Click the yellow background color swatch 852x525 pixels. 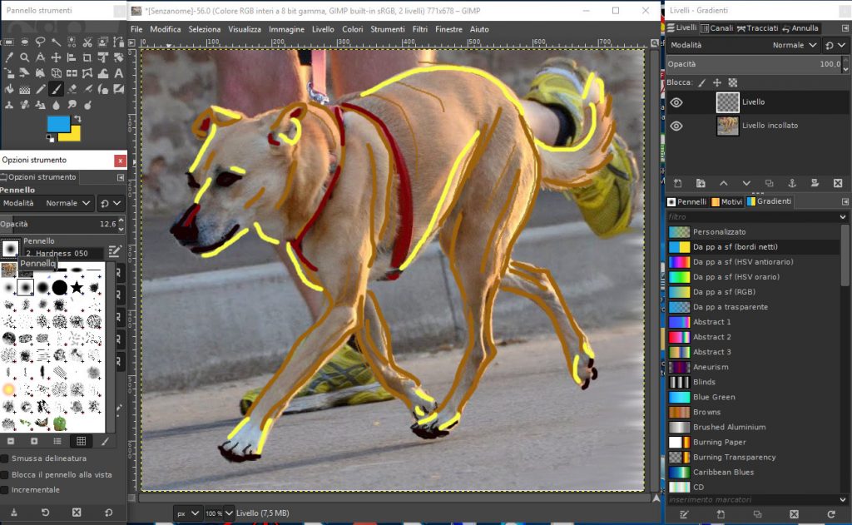(x=75, y=135)
